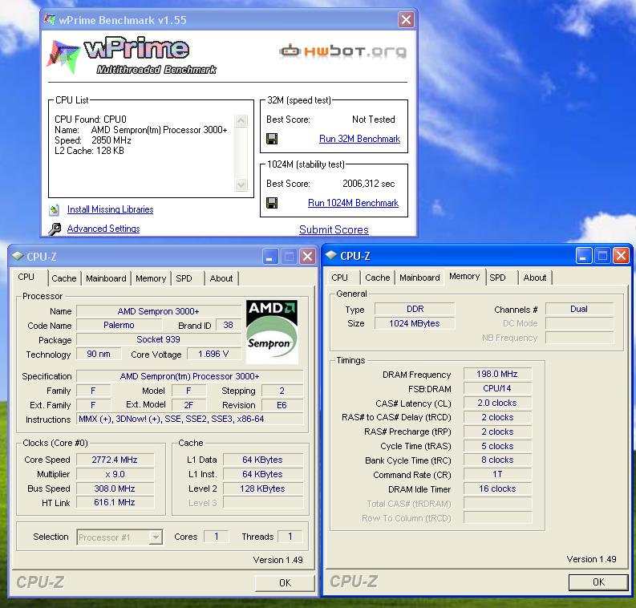Open the hwbot.org logo
636x608 pixels.
click(343, 51)
